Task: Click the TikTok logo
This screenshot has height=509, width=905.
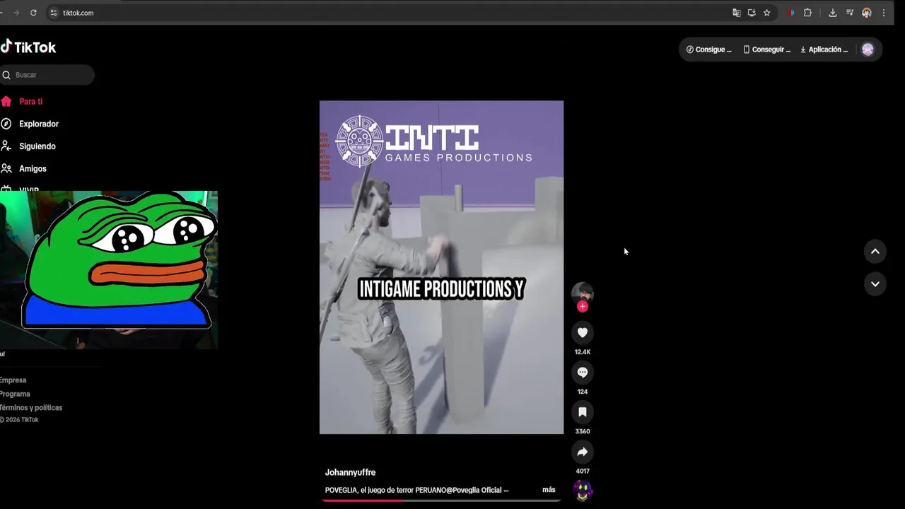Action: click(28, 47)
